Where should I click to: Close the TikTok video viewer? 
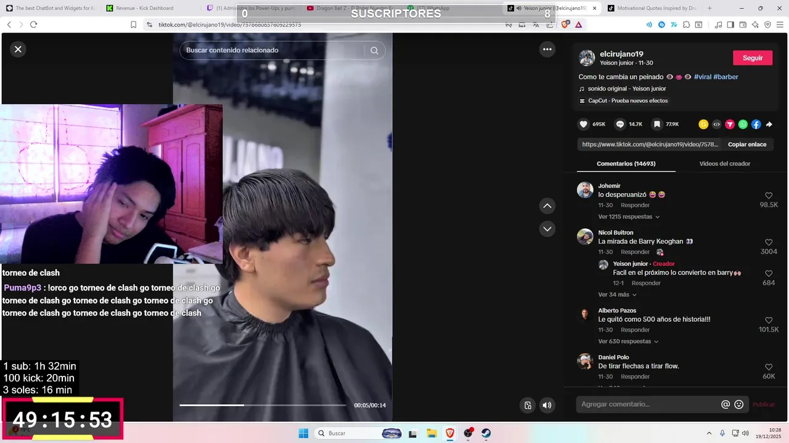pyautogui.click(x=18, y=49)
